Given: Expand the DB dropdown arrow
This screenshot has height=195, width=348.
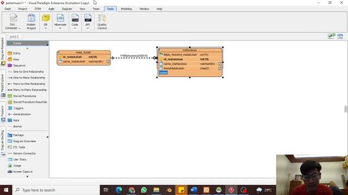Looking at the screenshot, I should (46, 28).
